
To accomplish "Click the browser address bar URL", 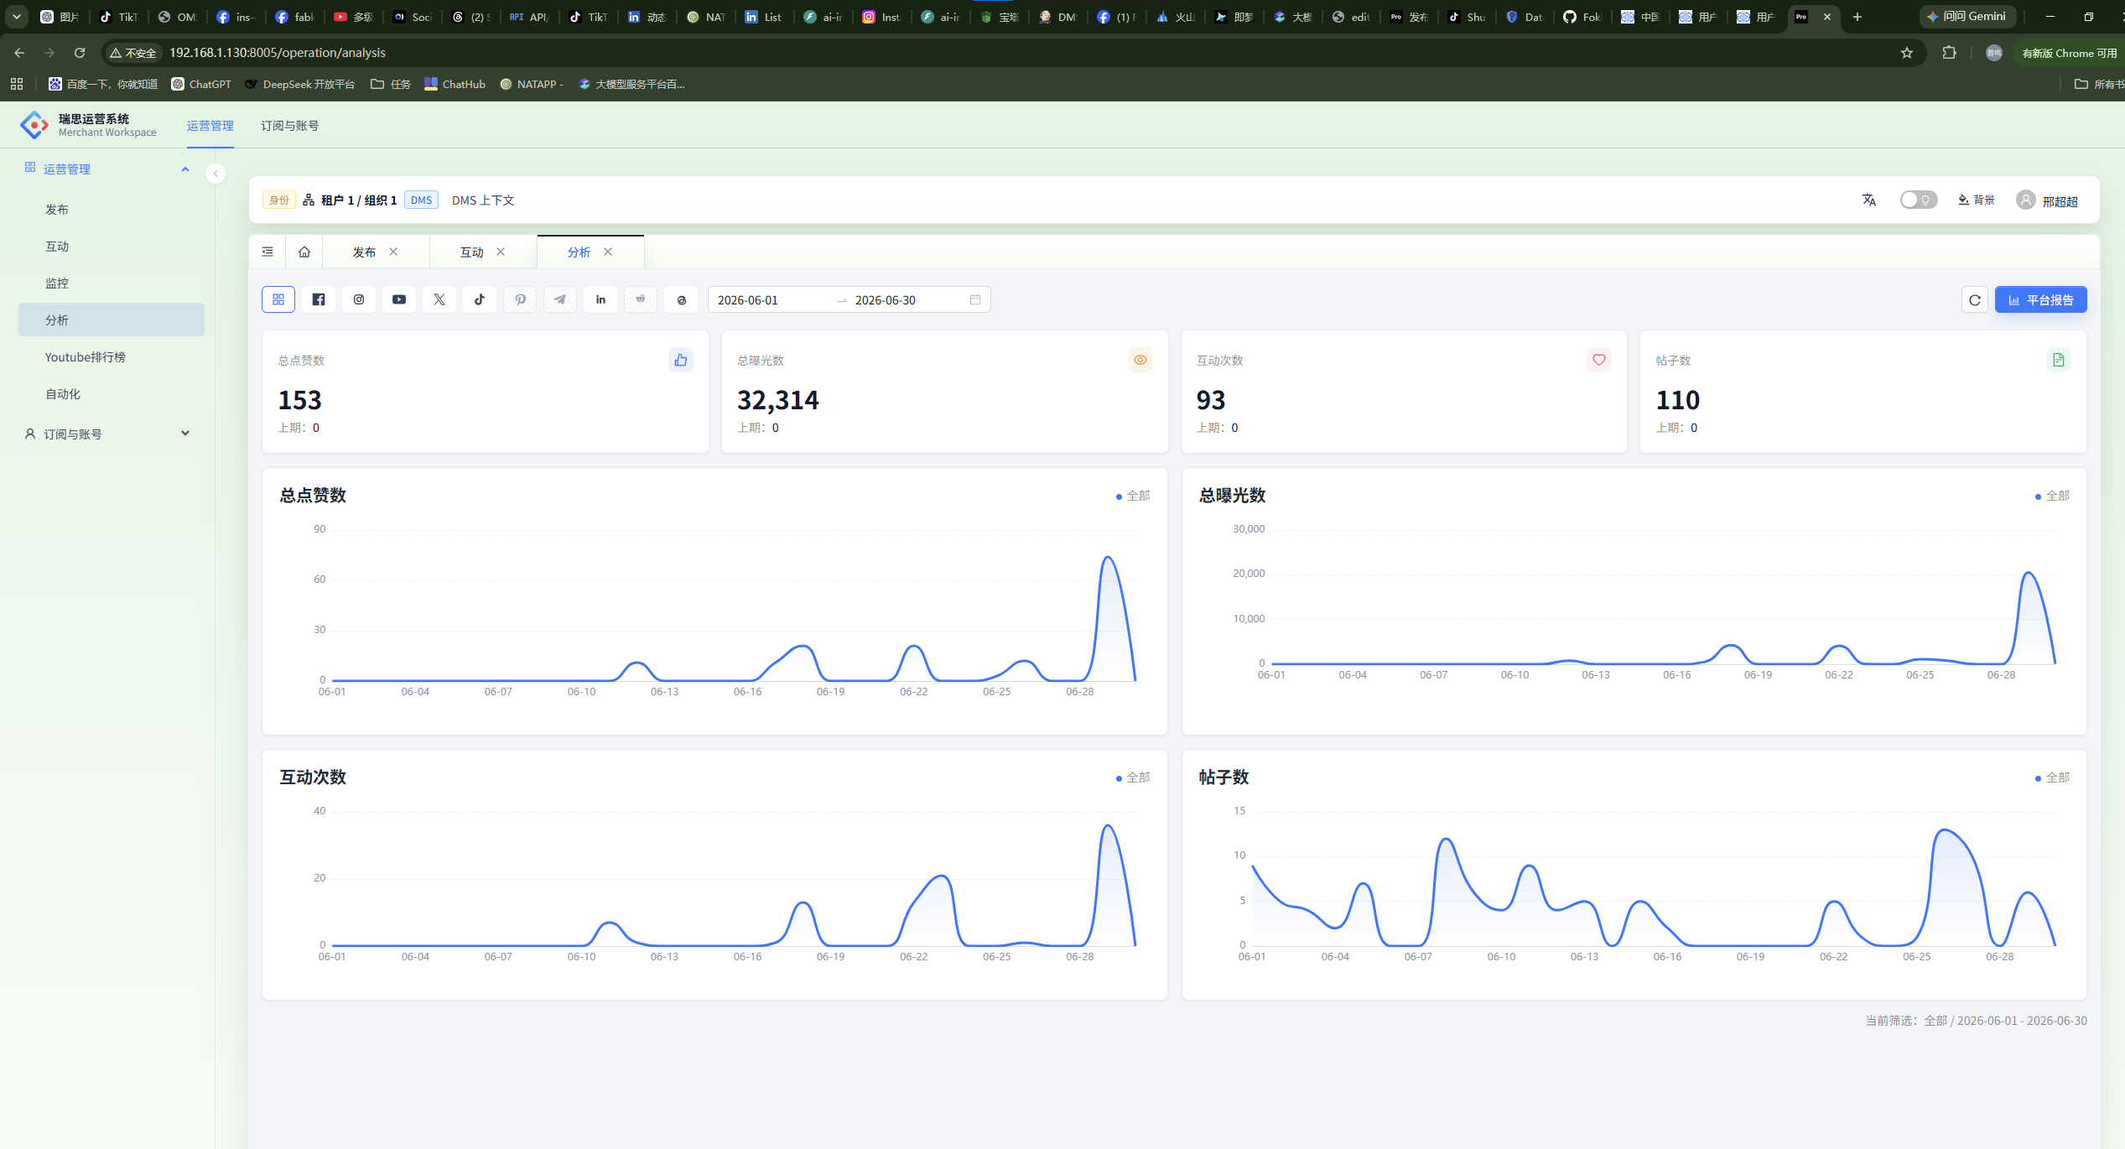I will tap(278, 53).
